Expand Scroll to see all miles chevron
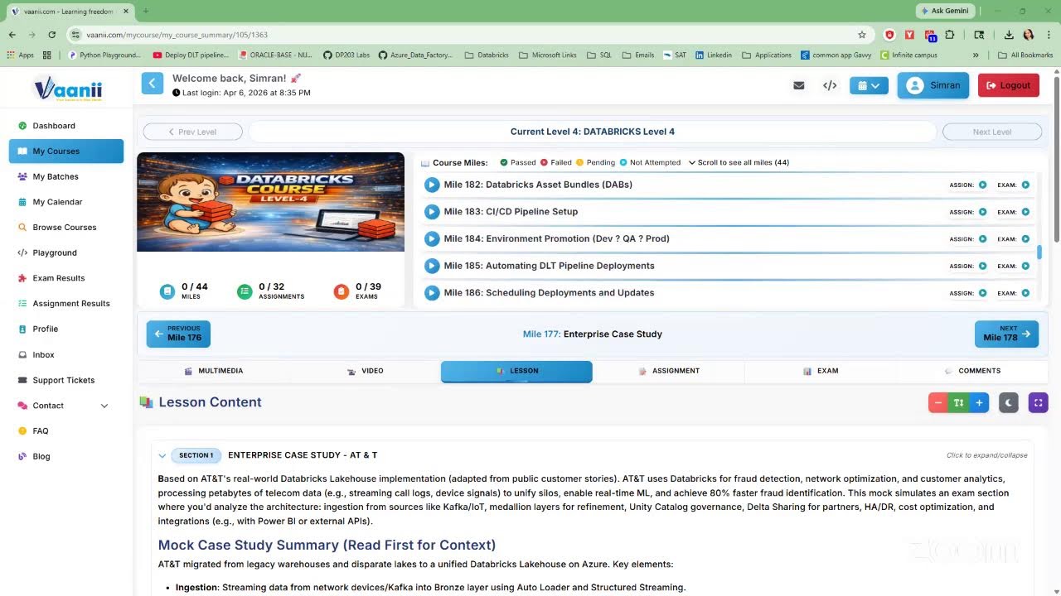 692,163
